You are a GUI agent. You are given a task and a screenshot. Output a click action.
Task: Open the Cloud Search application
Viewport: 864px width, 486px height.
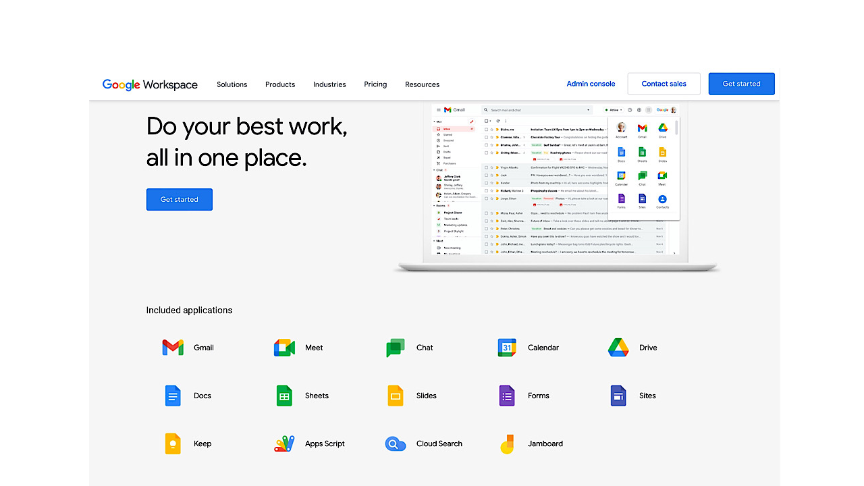coord(424,443)
